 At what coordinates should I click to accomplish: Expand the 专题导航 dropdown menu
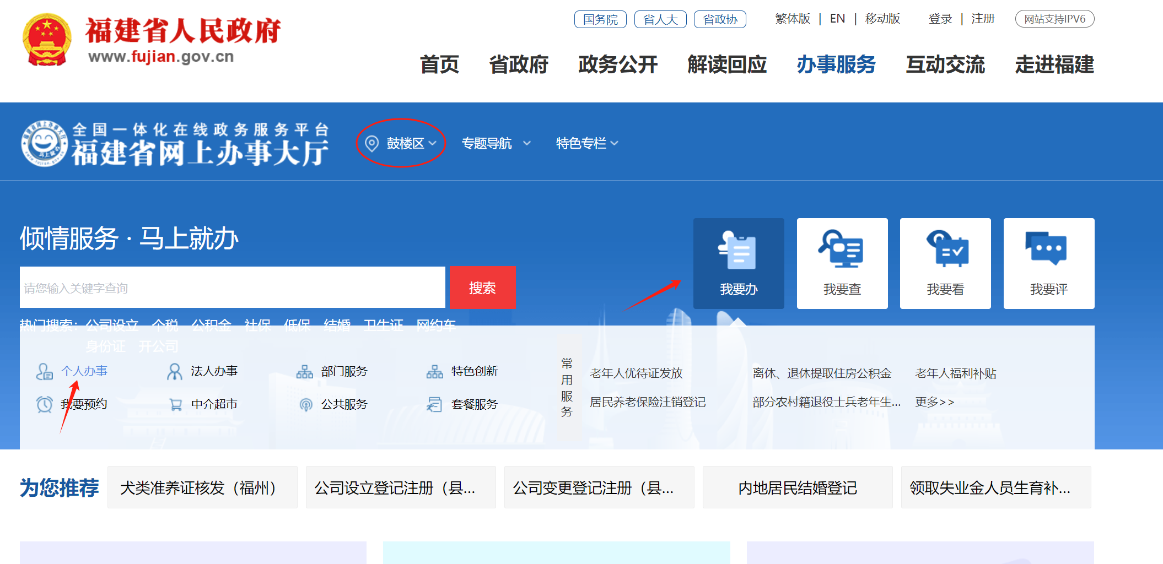point(496,144)
